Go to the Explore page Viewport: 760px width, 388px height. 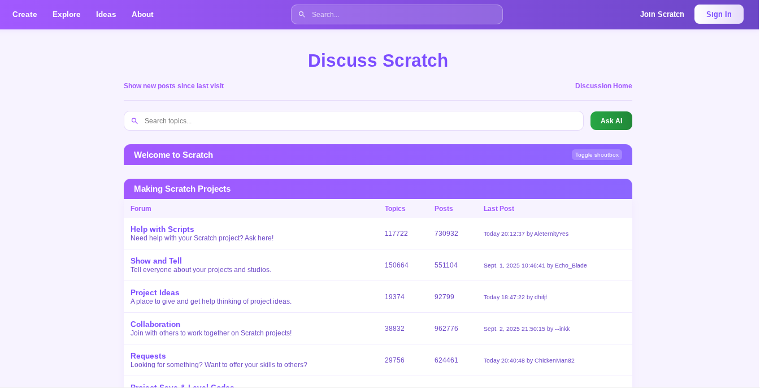67,14
